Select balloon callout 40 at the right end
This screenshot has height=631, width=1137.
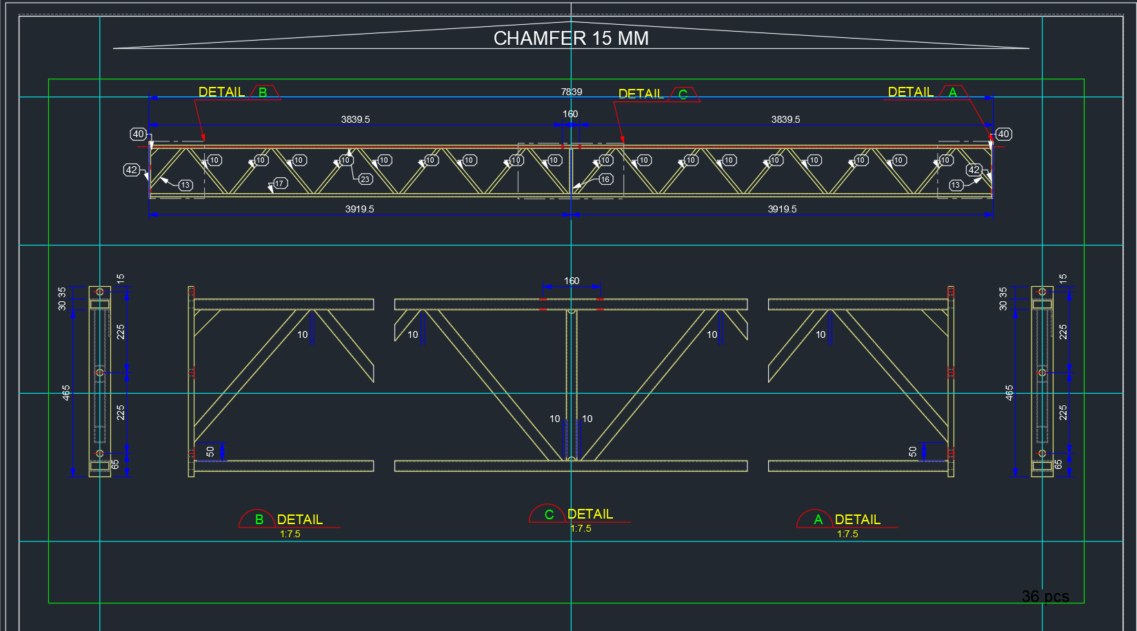coord(1004,134)
